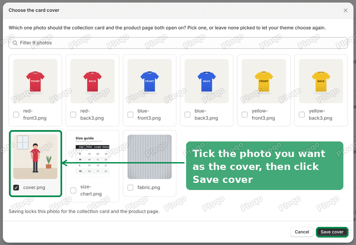356x245 pixels.
Task: Click the fabric.png file name
Action: click(x=149, y=188)
